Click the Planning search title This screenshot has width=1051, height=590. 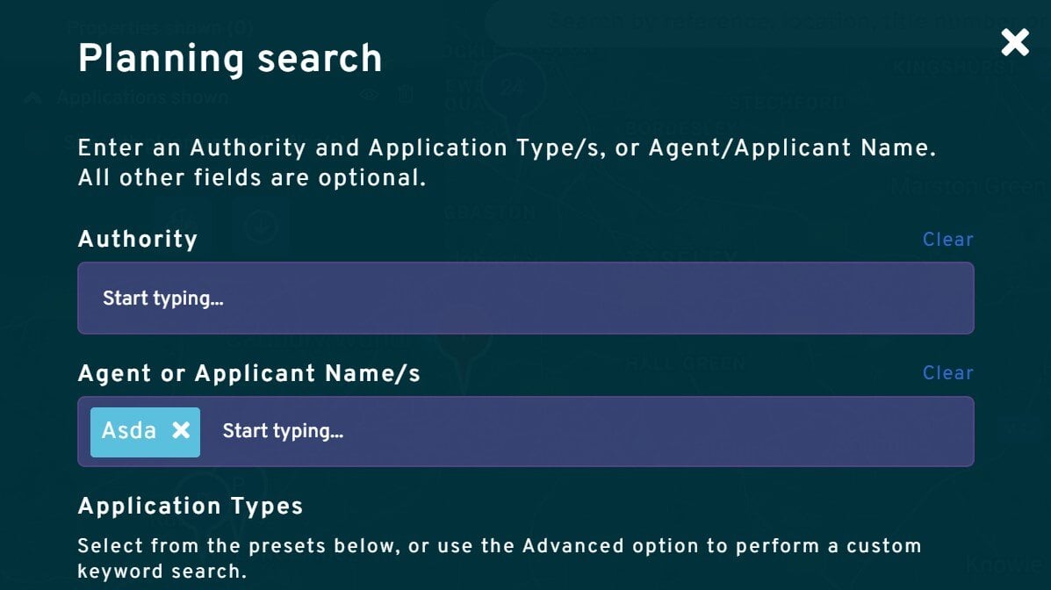coord(230,58)
